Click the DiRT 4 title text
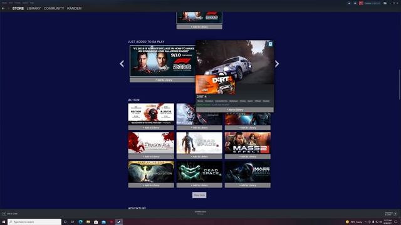The height and width of the screenshot is (225, 401). (x=202, y=97)
